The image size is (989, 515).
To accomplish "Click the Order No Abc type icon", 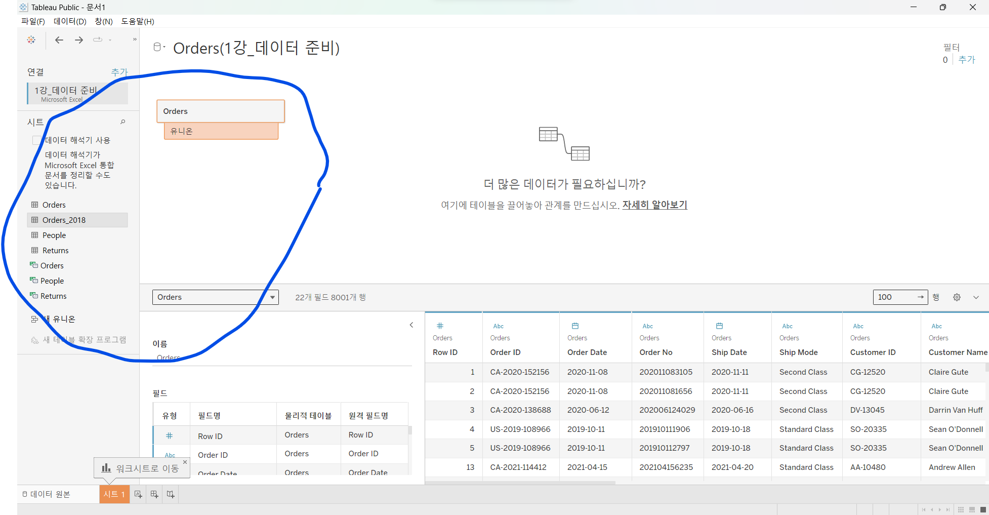I will [x=648, y=326].
